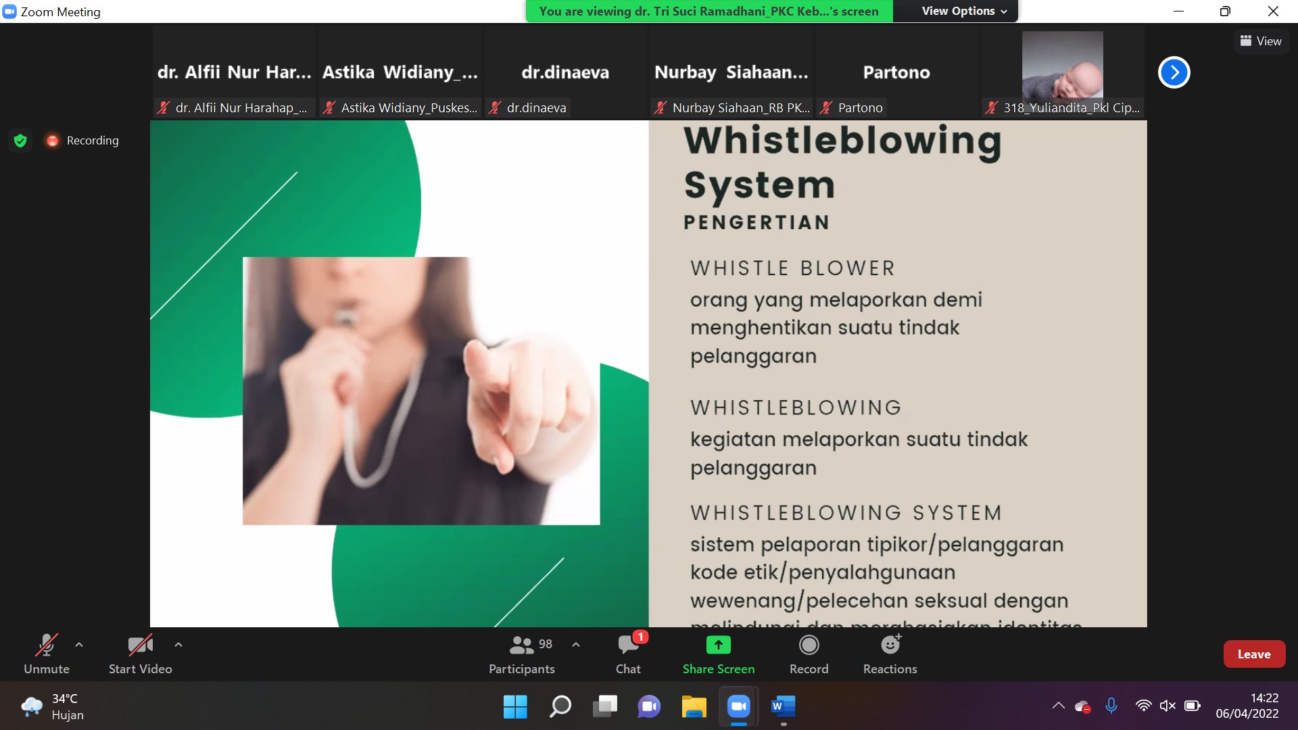Open the Windows Start menu

click(x=515, y=707)
